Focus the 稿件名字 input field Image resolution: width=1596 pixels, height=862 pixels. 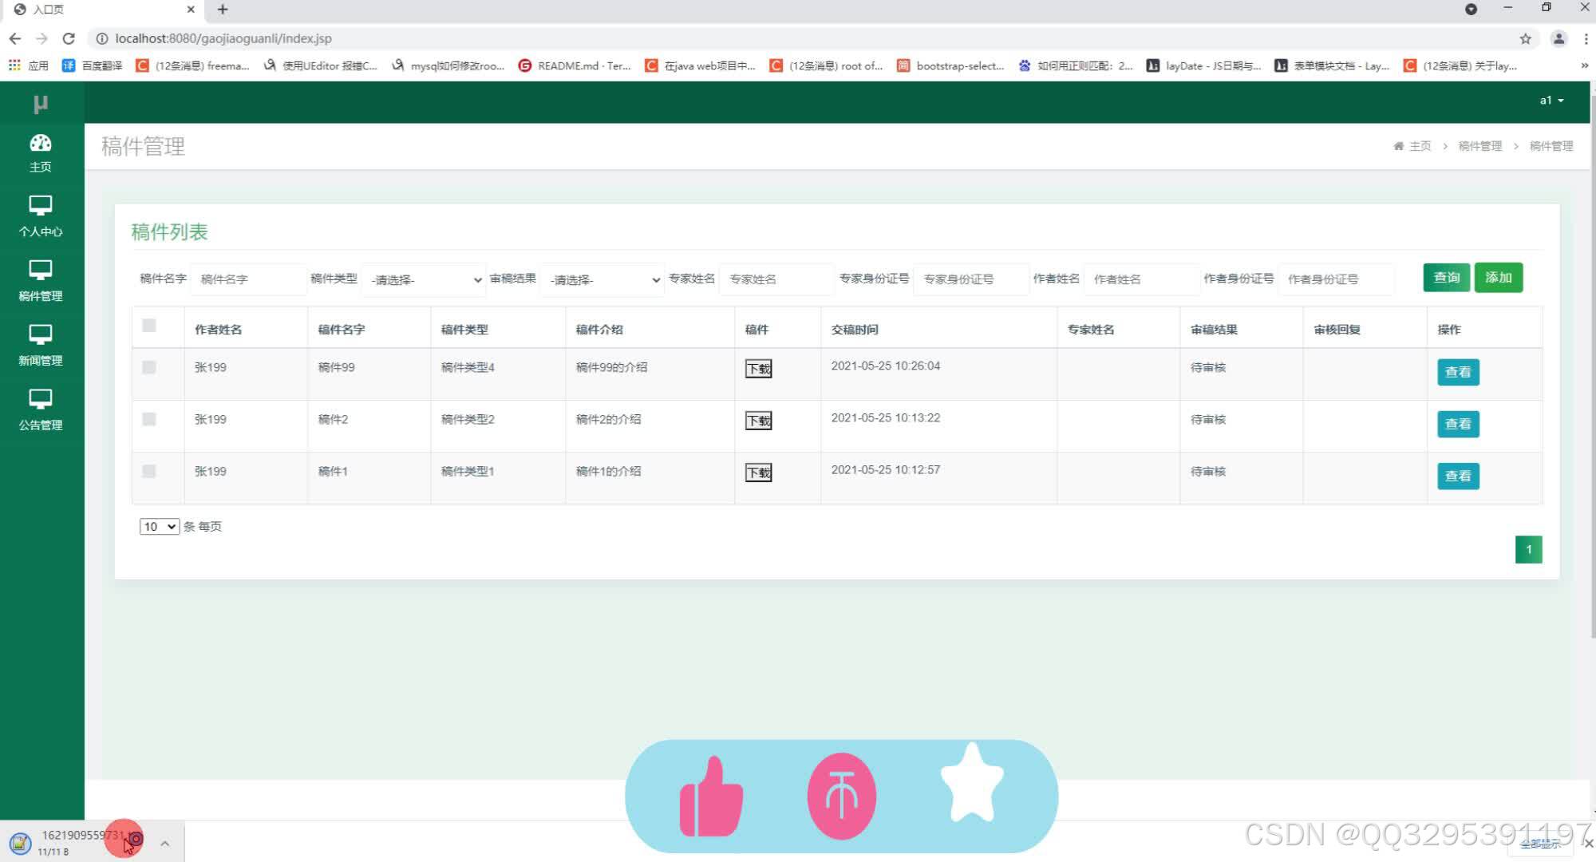click(x=248, y=279)
